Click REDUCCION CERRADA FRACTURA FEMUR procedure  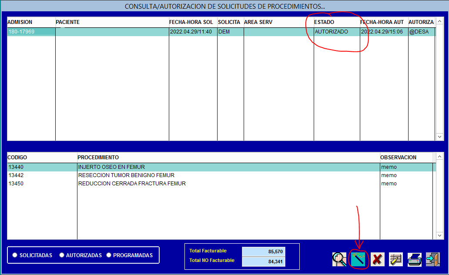click(x=228, y=184)
